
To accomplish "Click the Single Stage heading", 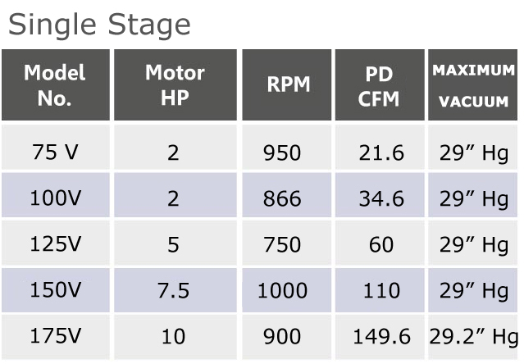I will tap(99, 25).
